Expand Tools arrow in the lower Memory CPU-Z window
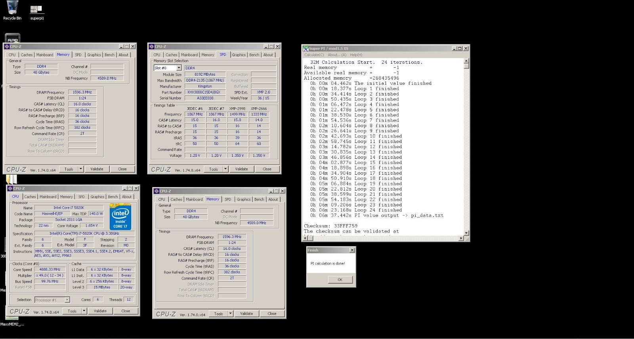 click(x=230, y=314)
